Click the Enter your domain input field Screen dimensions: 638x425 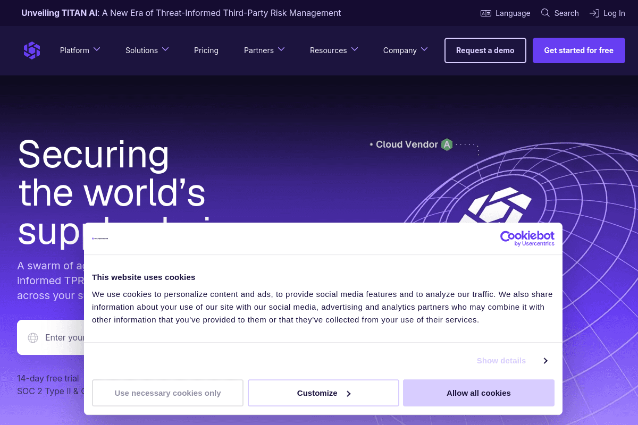51,337
